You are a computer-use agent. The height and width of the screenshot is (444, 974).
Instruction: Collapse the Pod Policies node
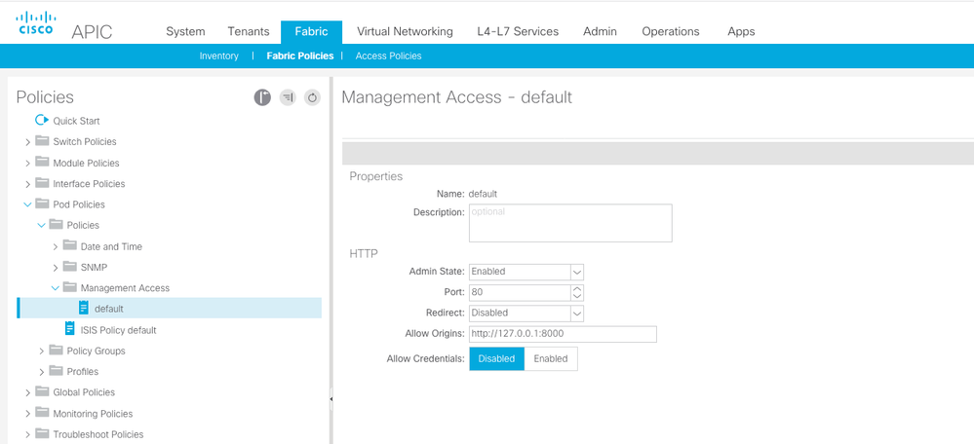pos(28,204)
